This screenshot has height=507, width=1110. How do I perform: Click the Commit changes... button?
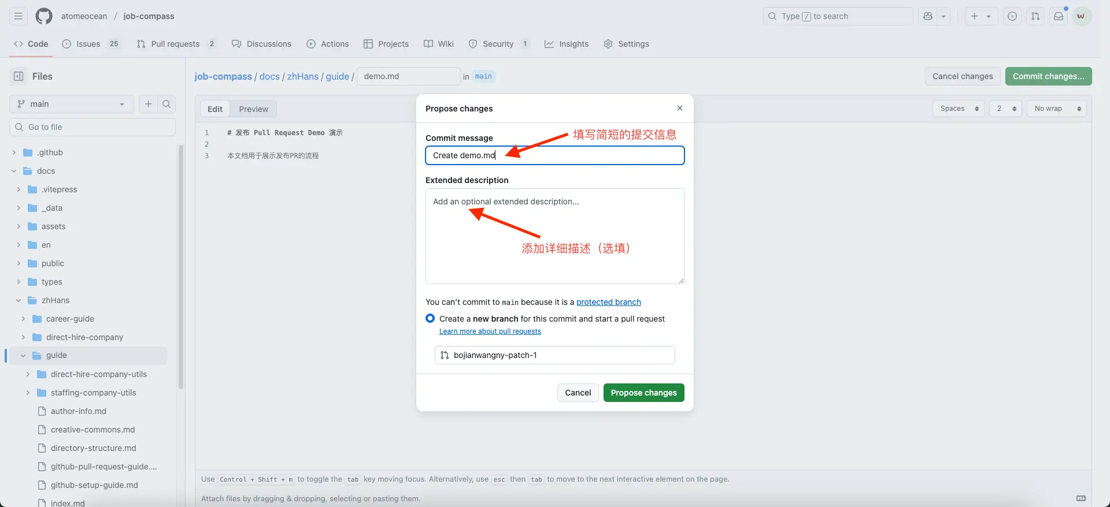[x=1048, y=76]
